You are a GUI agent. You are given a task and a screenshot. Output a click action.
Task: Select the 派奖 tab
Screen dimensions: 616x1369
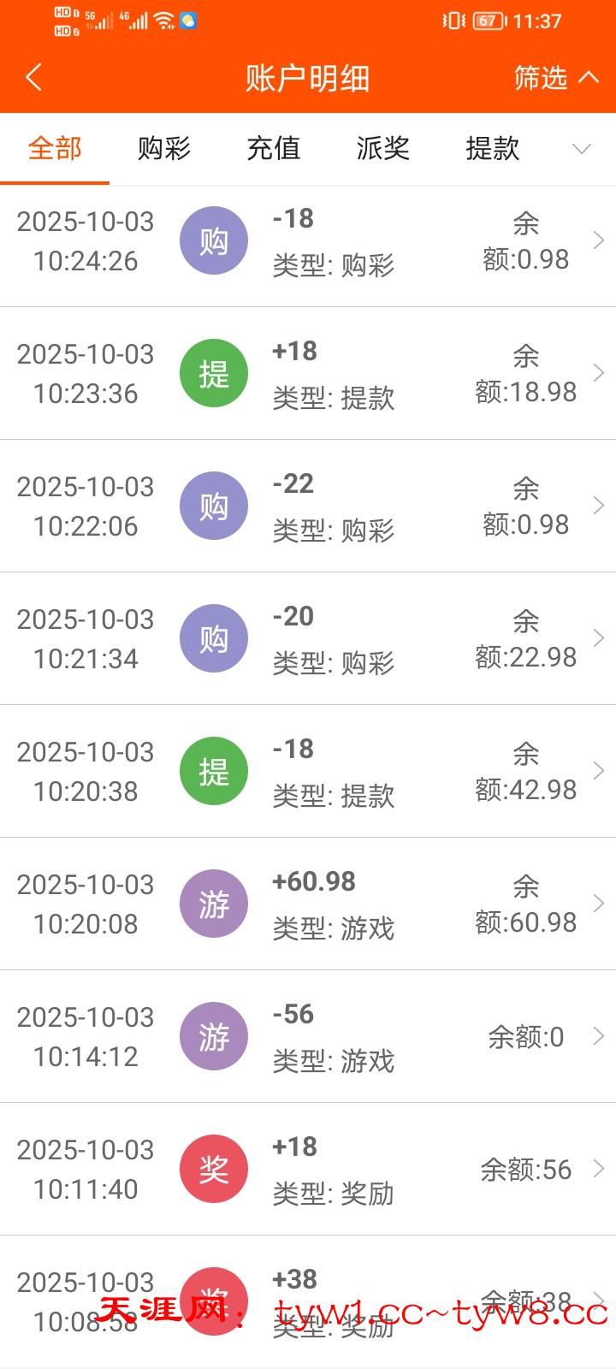[383, 149]
